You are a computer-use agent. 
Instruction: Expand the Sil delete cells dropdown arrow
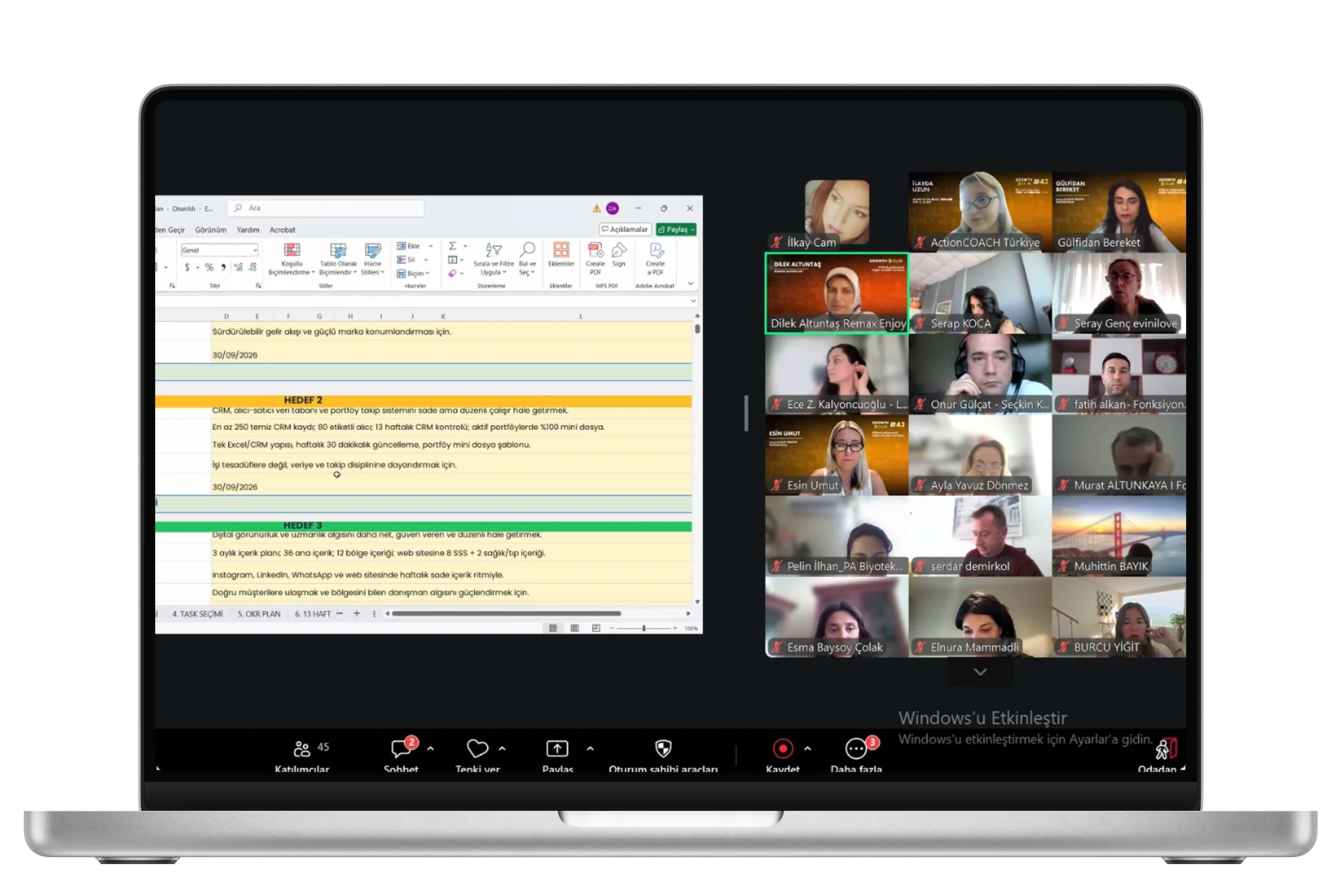[426, 260]
